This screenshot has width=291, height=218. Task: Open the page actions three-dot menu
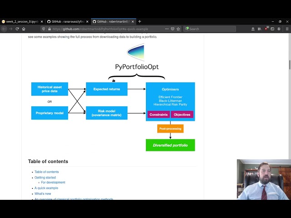pos(167,29)
